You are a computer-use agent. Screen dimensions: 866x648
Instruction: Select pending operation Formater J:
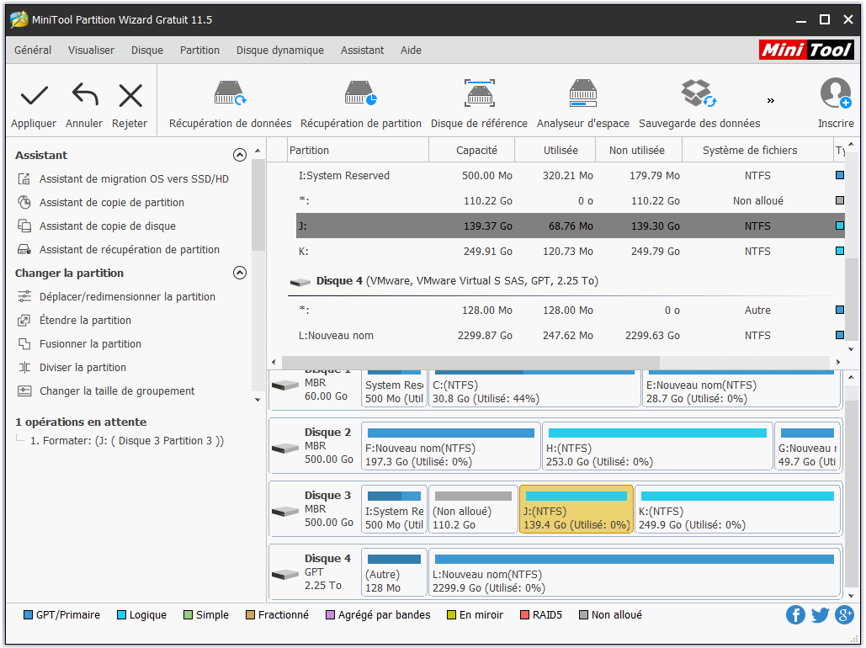click(127, 441)
